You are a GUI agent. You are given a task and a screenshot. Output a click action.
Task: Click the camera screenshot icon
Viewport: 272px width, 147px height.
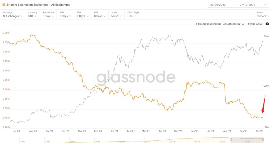pyautogui.click(x=267, y=24)
